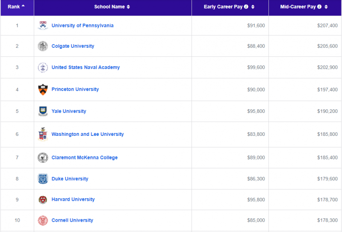
Task: Open Yale University link
Action: pos(69,111)
